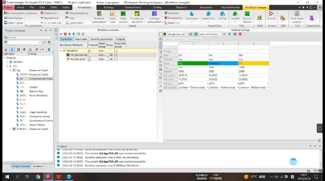325x181 pixels.
Task: Open the Quanti plots menu
Action: coord(75,23)
